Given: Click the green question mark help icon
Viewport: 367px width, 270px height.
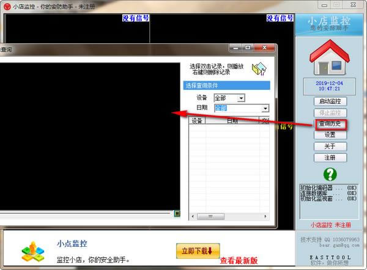Looking at the screenshot, I should click(x=330, y=173).
